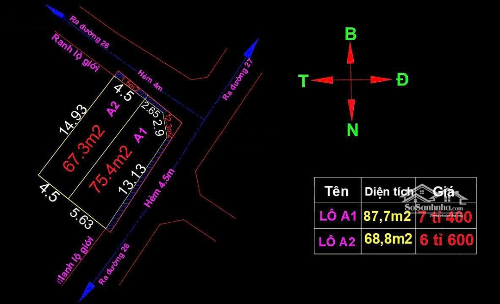Select the LÔ A2 table cell
500x304 pixels.
click(337, 241)
